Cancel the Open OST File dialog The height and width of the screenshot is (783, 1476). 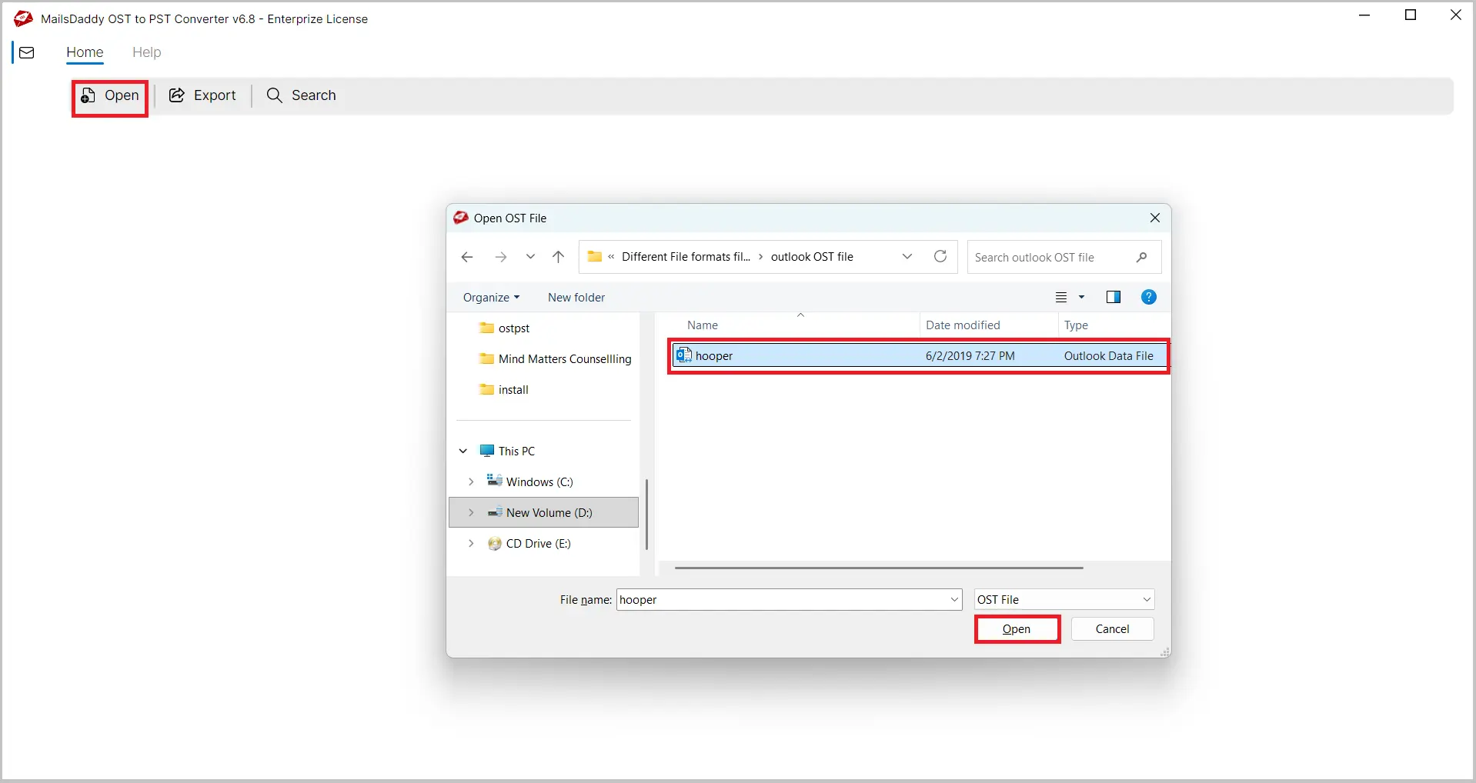[x=1113, y=629]
